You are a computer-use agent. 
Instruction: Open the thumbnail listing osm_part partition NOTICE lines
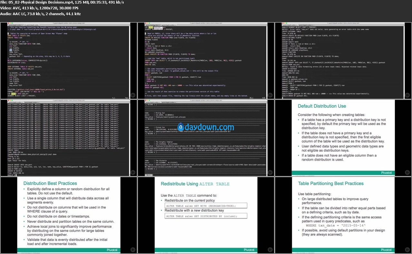tap(69, 138)
